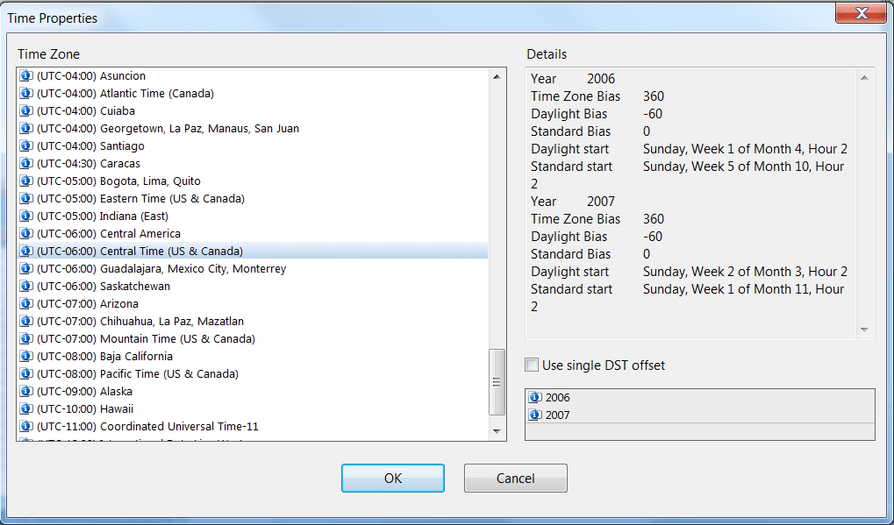The image size is (894, 525).
Task: Click the icon beside the 2006 year entry
Action: [x=536, y=397]
